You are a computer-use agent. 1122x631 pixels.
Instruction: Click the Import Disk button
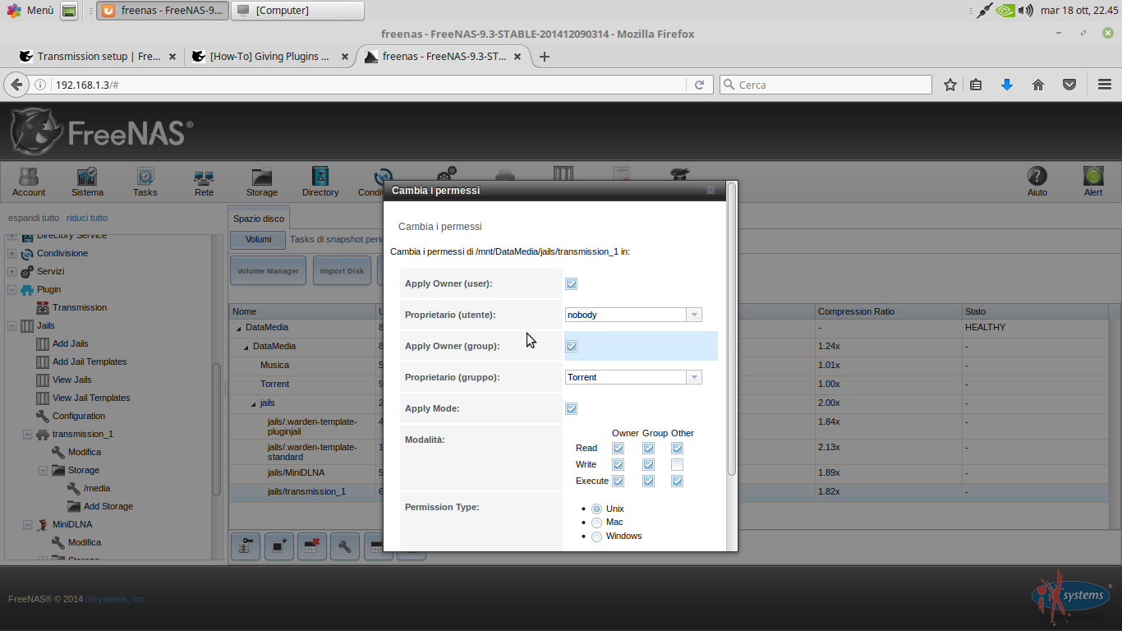coord(342,271)
